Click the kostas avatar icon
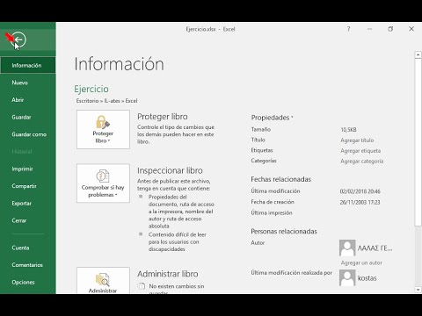This screenshot has width=422, height=316. click(347, 277)
